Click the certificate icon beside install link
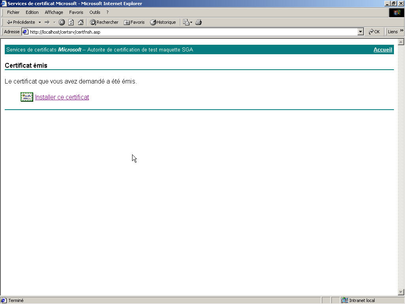The height and width of the screenshot is (304, 405). [27, 97]
